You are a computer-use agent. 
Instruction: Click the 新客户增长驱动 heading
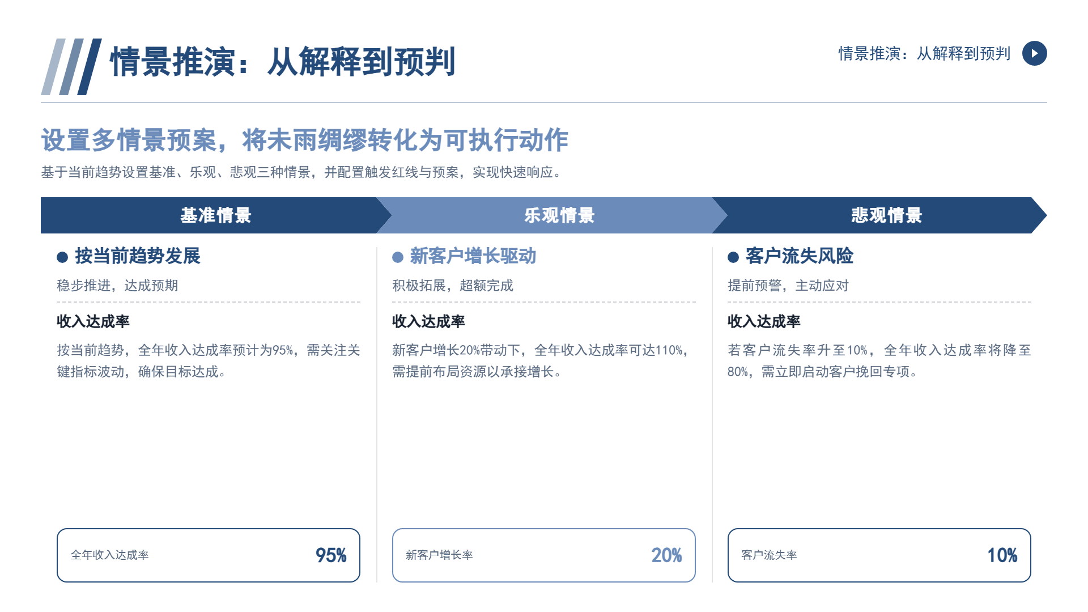pyautogui.click(x=473, y=256)
